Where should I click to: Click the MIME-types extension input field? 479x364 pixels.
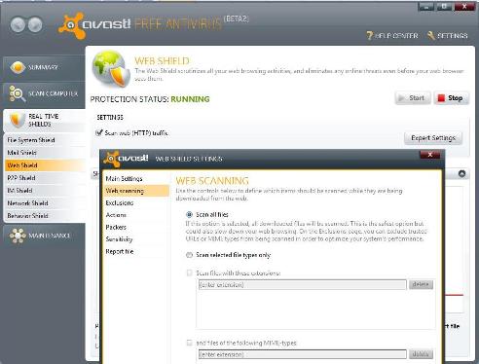click(x=302, y=354)
